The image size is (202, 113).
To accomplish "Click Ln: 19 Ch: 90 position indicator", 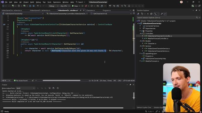I will [93, 81].
